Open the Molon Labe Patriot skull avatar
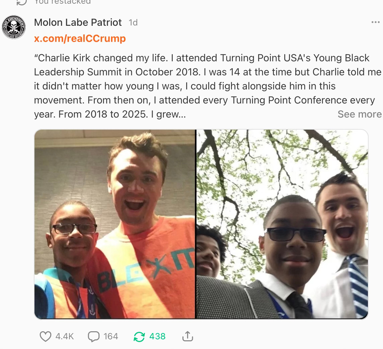Screen dimensions: 383x349 coord(14,27)
